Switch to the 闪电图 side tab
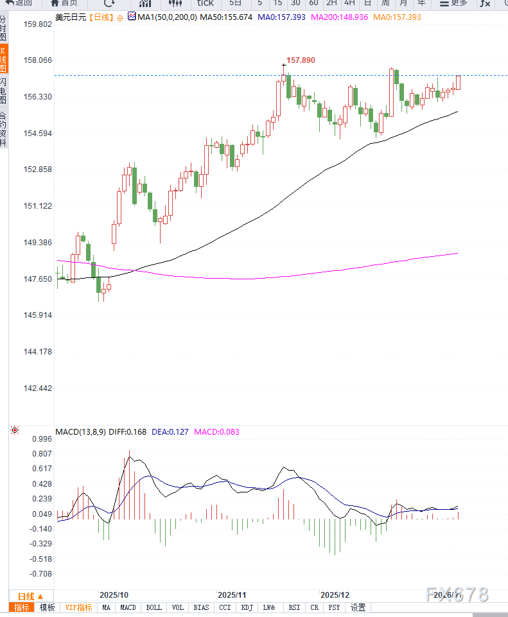The height and width of the screenshot is (617, 508). click(x=4, y=91)
